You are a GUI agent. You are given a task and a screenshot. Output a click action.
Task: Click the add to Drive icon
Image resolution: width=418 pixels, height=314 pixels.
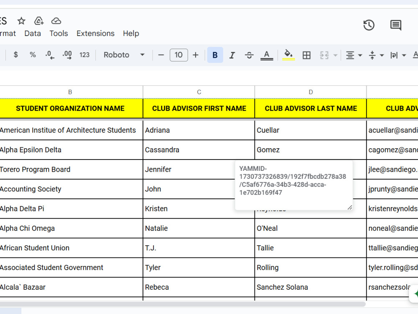point(39,21)
